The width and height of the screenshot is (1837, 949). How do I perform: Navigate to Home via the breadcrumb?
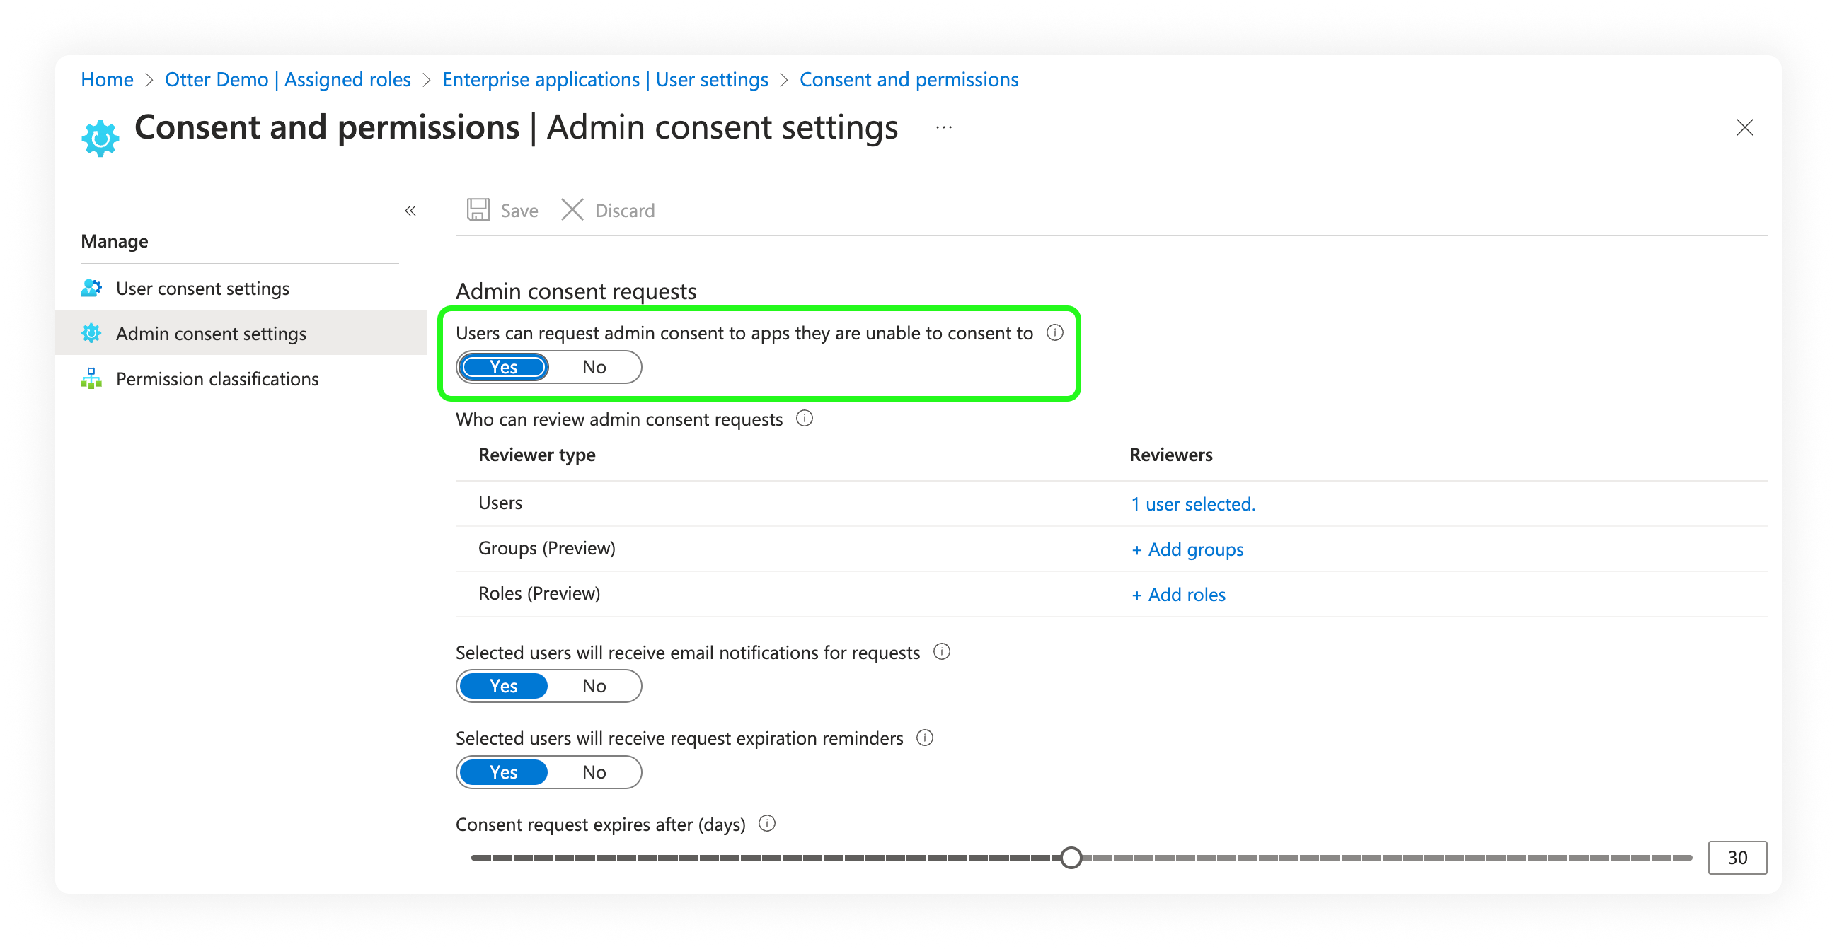[x=106, y=79]
